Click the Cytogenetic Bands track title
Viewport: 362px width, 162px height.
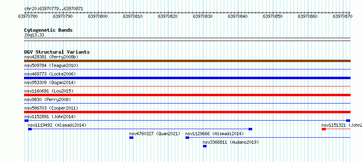click(x=48, y=30)
